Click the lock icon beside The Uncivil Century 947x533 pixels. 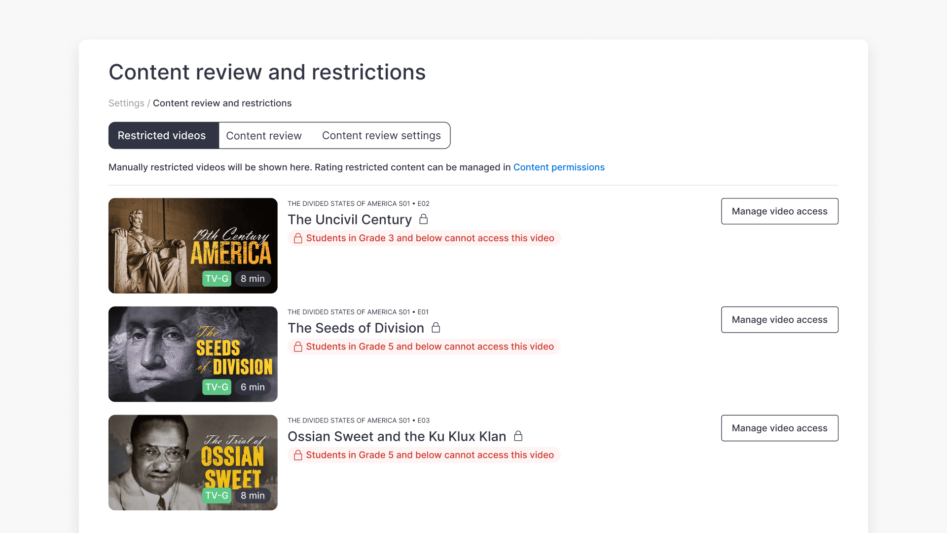[x=424, y=219]
